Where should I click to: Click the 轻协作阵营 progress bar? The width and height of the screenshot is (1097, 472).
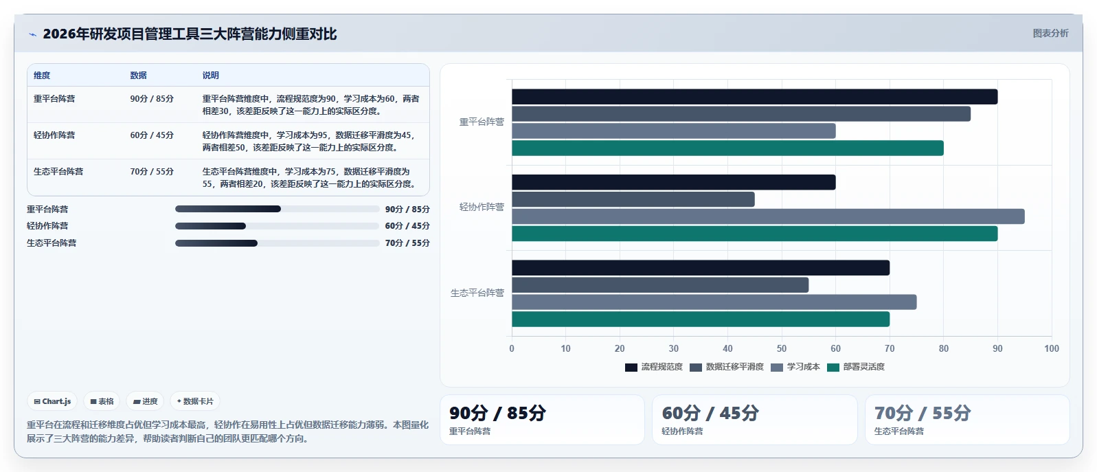coord(277,226)
